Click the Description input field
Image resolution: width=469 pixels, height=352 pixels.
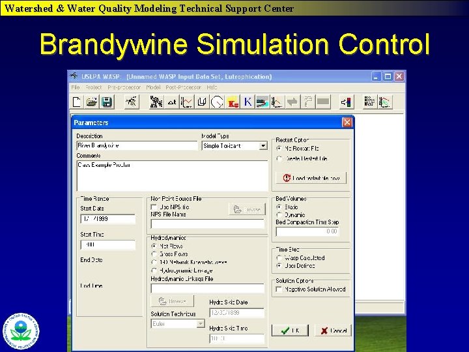coord(137,146)
